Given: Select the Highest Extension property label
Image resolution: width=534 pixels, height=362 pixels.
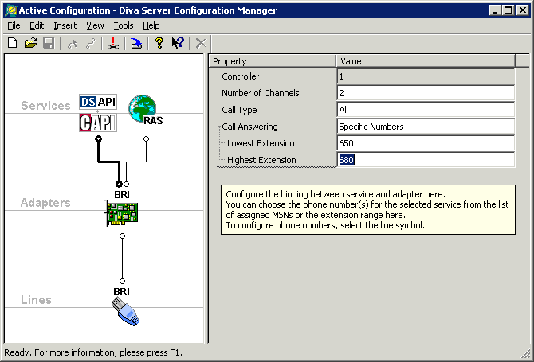Looking at the screenshot, I should pyautogui.click(x=261, y=160).
